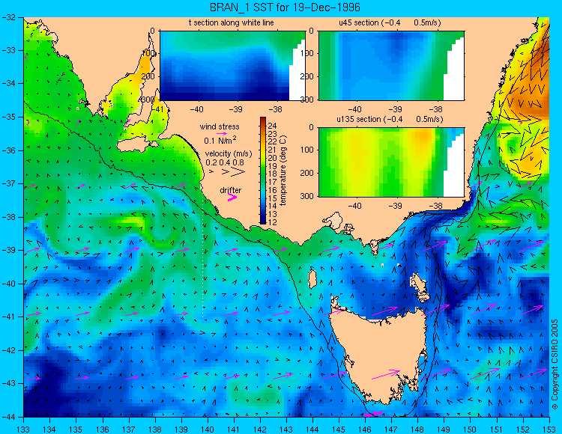
Task: Open the temperature section inset plot
Action: tap(232, 66)
